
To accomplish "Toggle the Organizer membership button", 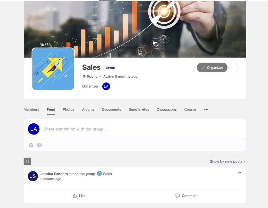I will (212, 68).
